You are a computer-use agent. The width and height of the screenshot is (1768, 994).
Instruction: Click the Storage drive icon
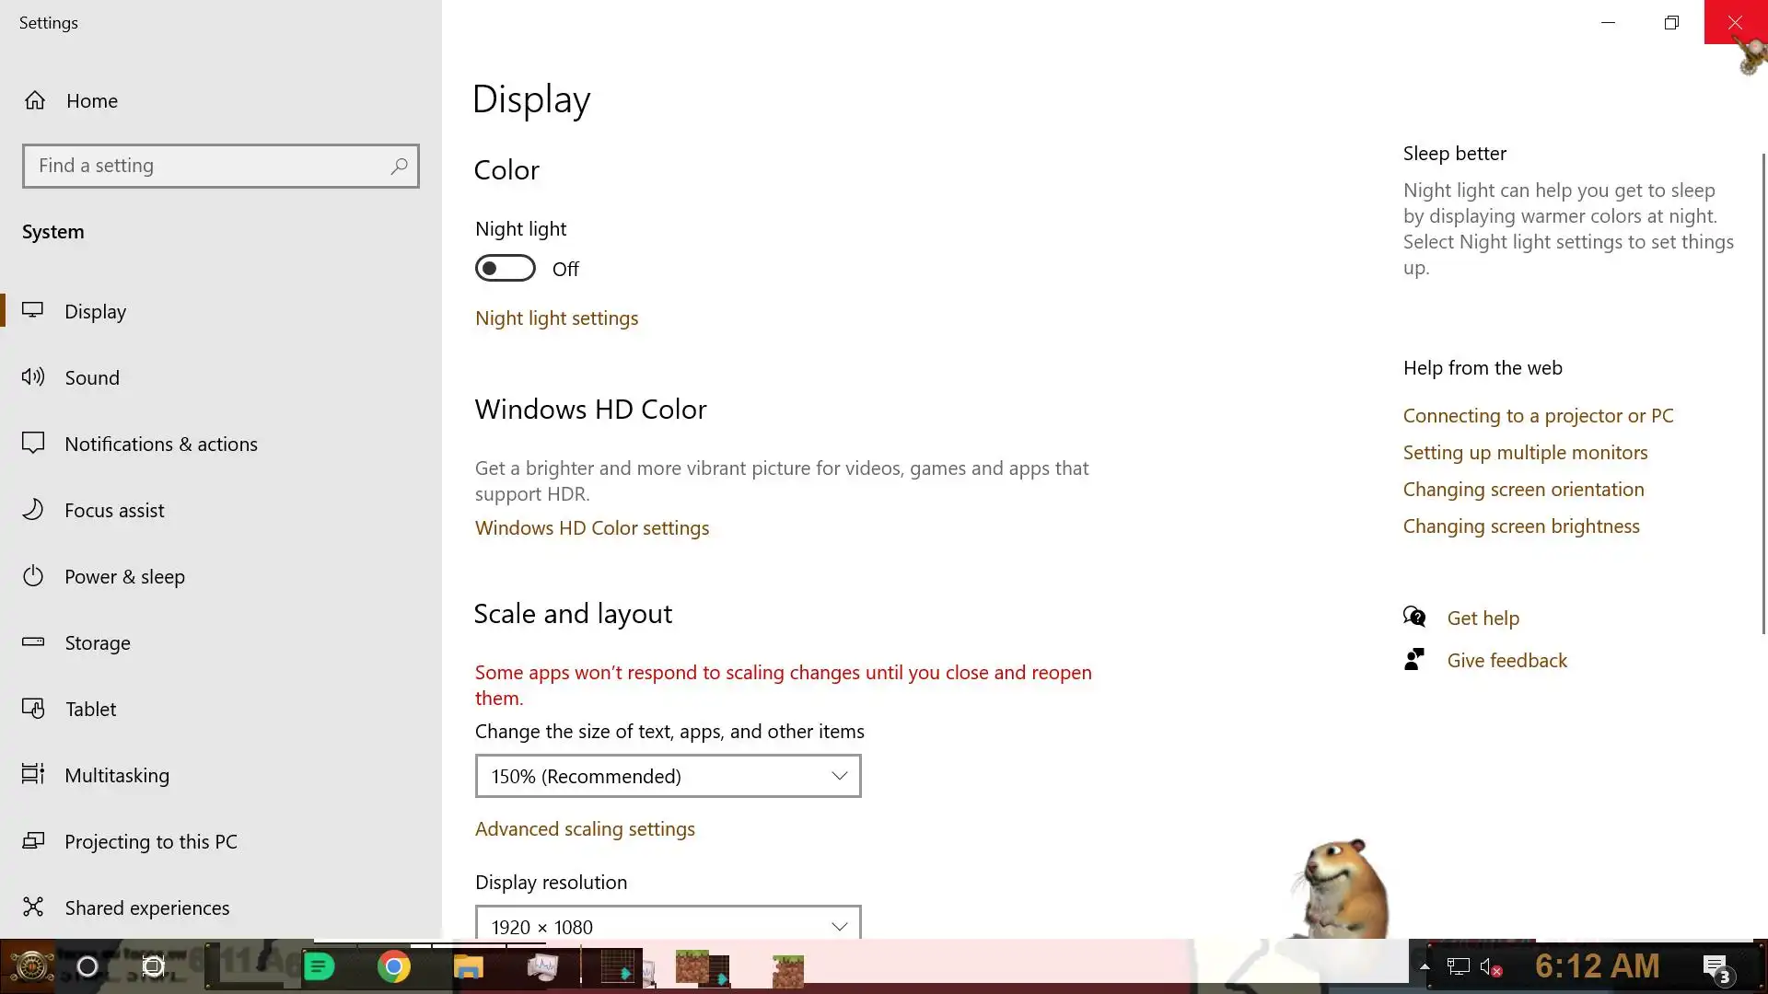(33, 642)
